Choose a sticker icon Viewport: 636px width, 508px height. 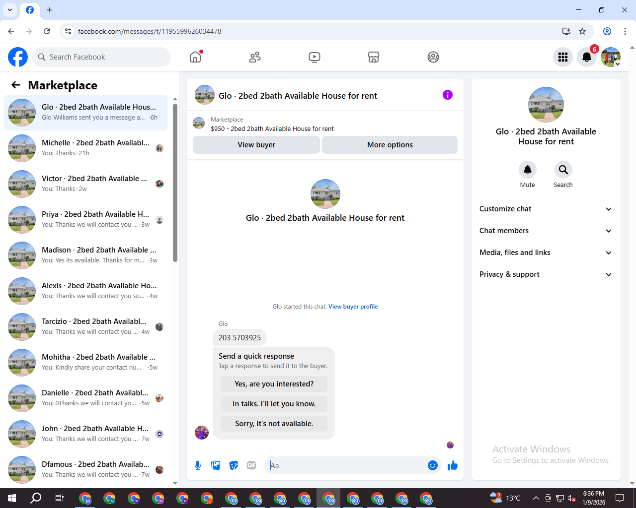tap(234, 465)
